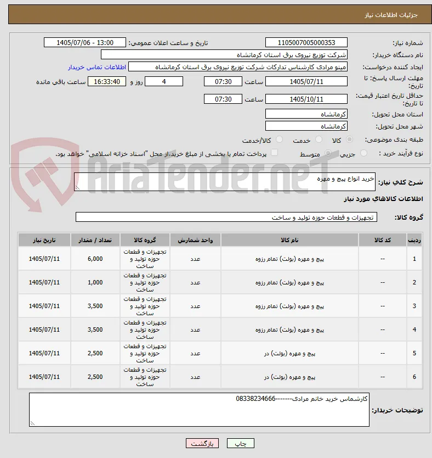This screenshot has width=432, height=458.
Task: Click the response deadline date 1405/07/11 field
Action: click(306, 81)
